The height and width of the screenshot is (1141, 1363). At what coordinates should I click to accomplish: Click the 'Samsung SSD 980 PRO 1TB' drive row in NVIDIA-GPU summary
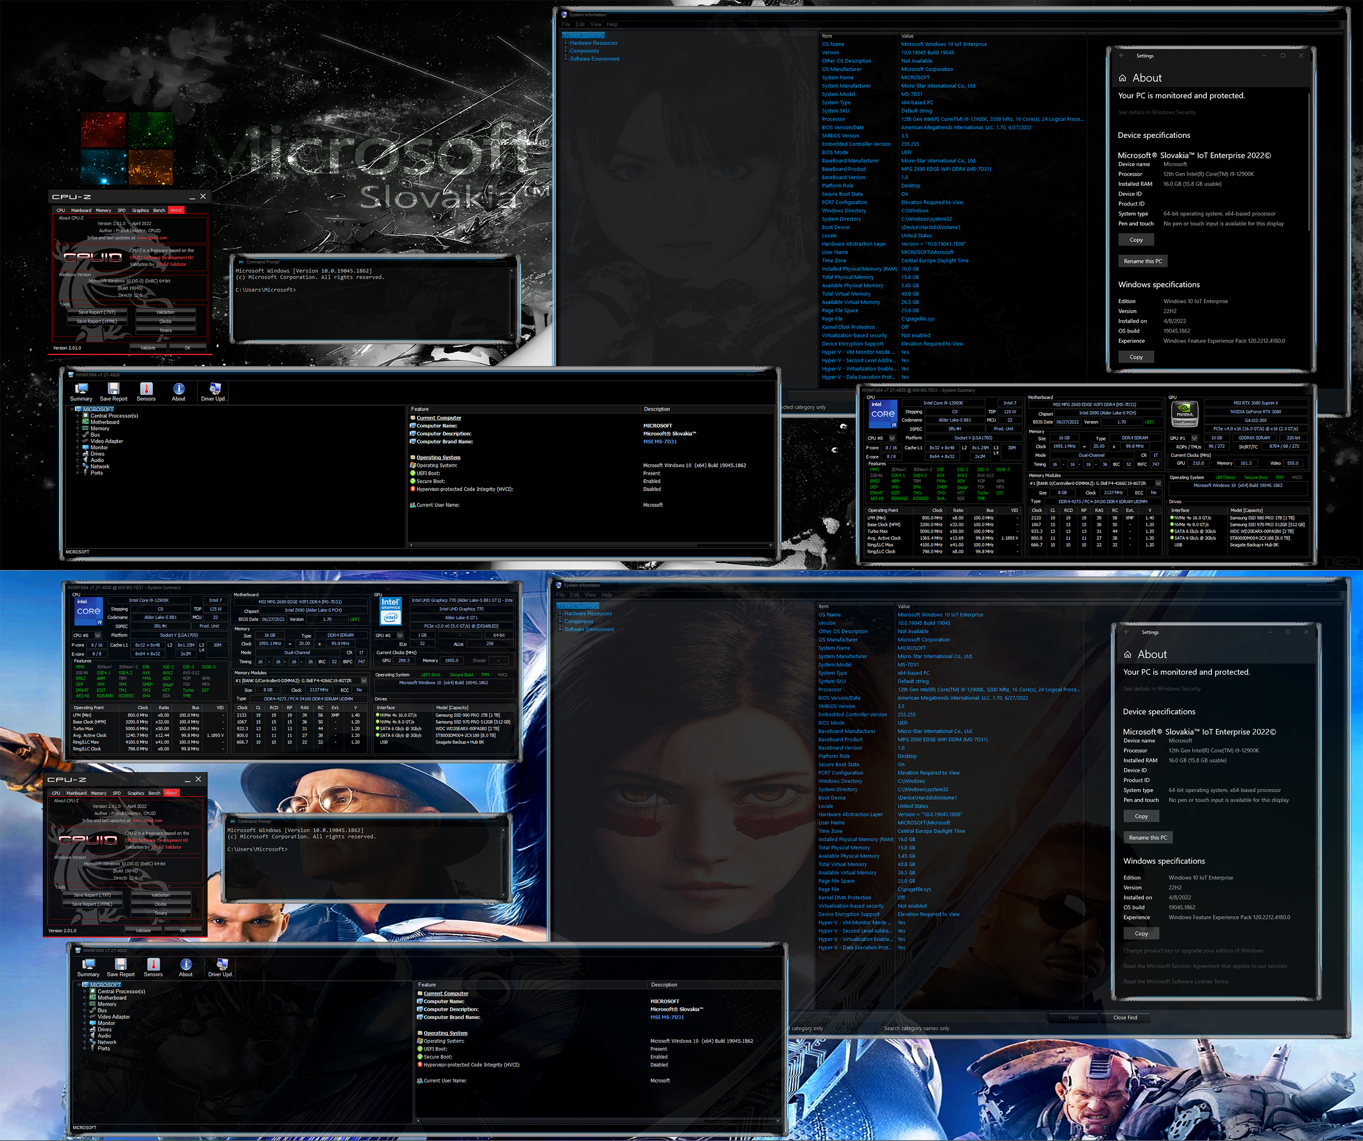point(1238,518)
